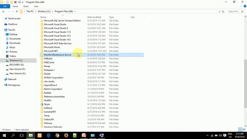Open Network in the navigation pane
Image resolution: width=247 pixels, height=139 pixels.
12,79
